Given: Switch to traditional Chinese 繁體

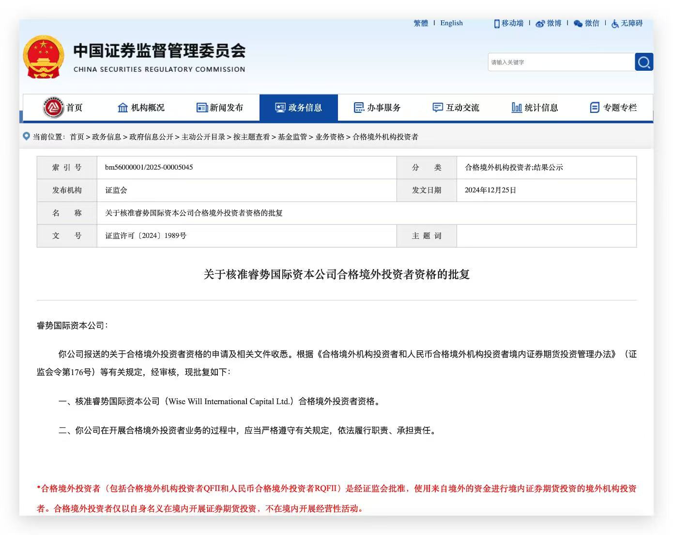Looking at the screenshot, I should point(421,23).
